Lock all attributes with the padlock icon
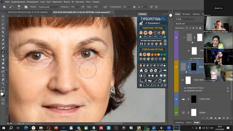The height and width of the screenshot is (131, 233). click(x=200, y=28)
